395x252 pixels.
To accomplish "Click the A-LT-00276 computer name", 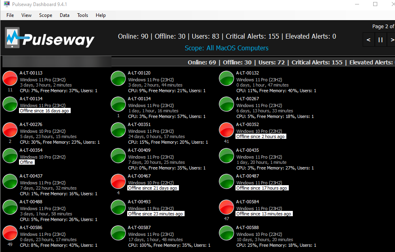I will 31,124.
